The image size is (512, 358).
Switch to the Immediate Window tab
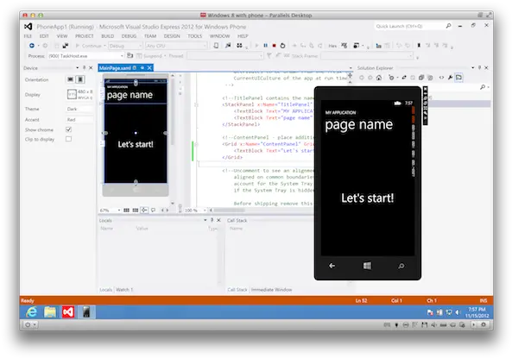tap(271, 290)
